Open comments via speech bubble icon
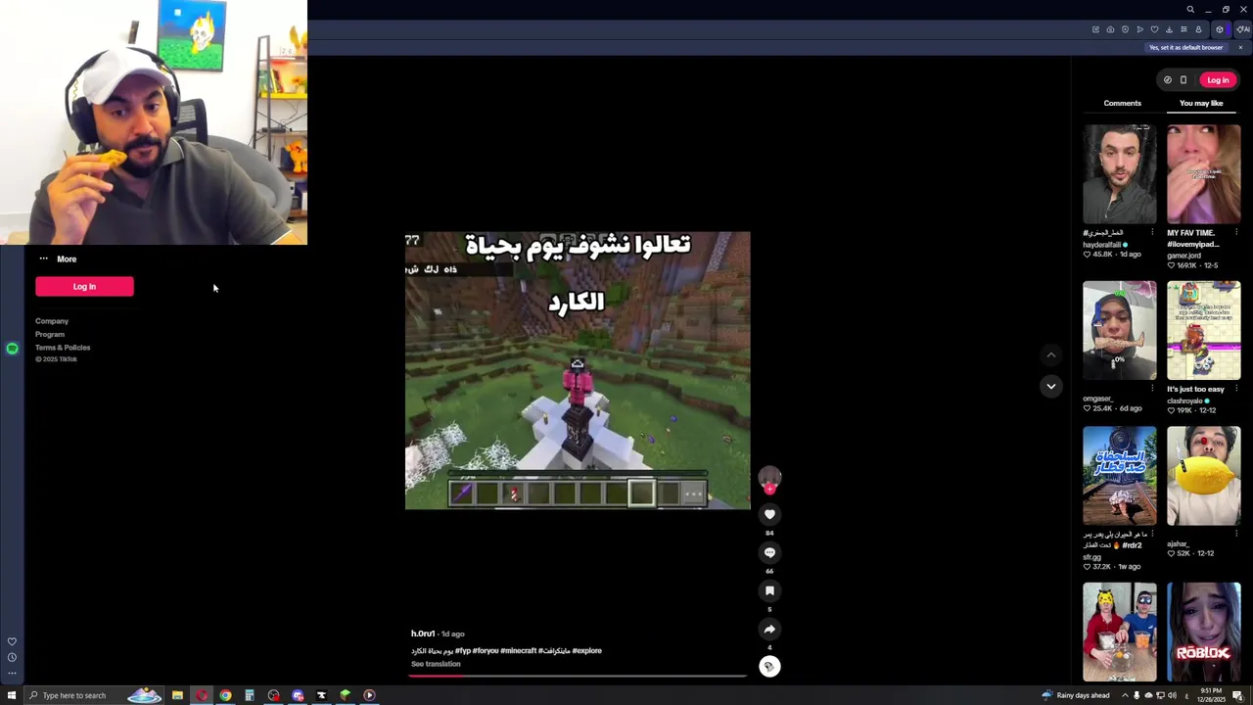Viewport: 1253px width, 705px height. [769, 552]
